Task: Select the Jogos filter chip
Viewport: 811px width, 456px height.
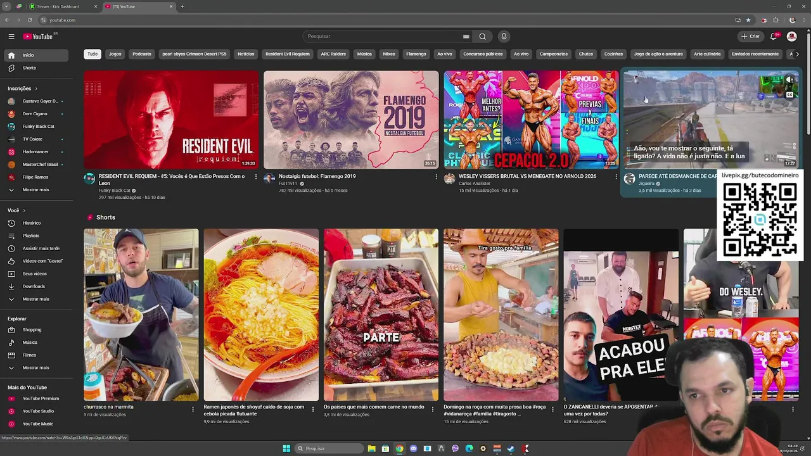Action: 115,54
